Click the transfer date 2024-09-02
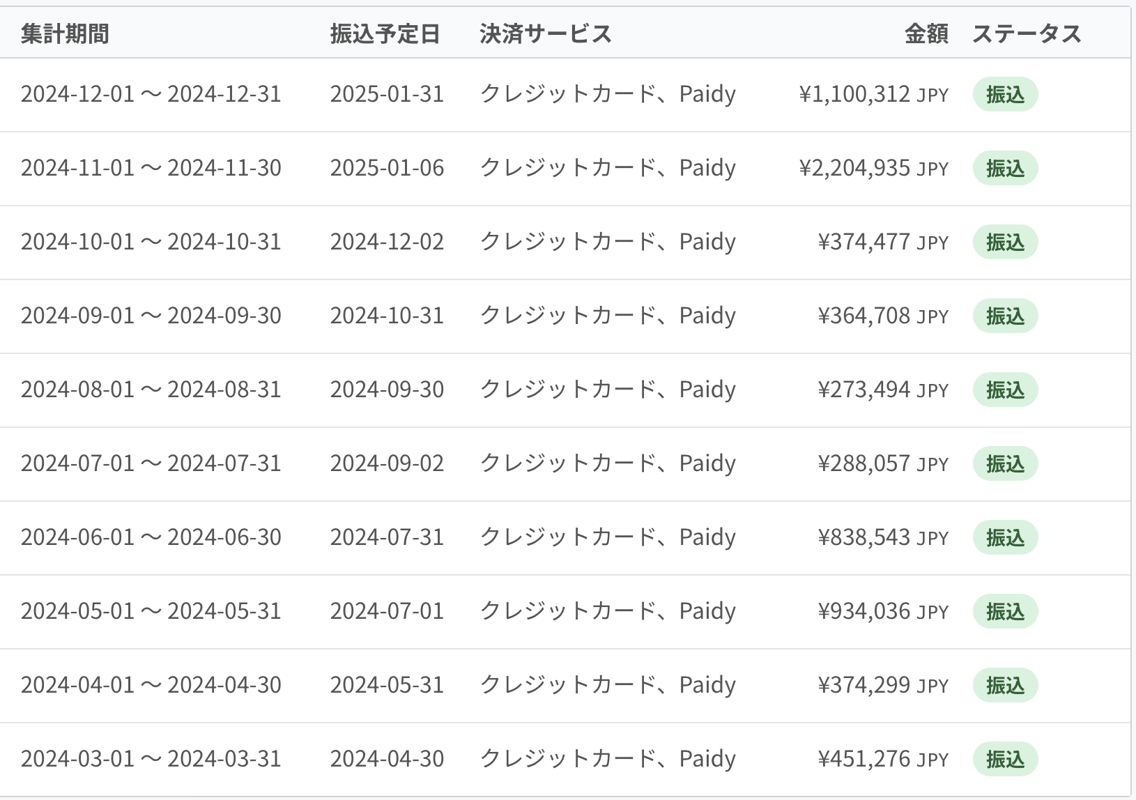 [387, 463]
